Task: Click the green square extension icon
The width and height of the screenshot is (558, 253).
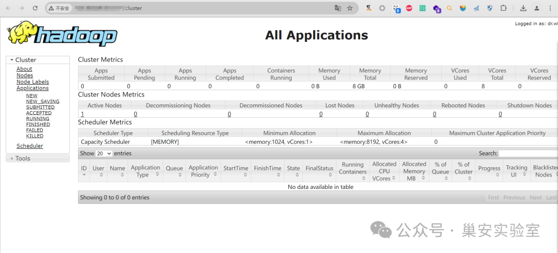Action: (x=423, y=8)
